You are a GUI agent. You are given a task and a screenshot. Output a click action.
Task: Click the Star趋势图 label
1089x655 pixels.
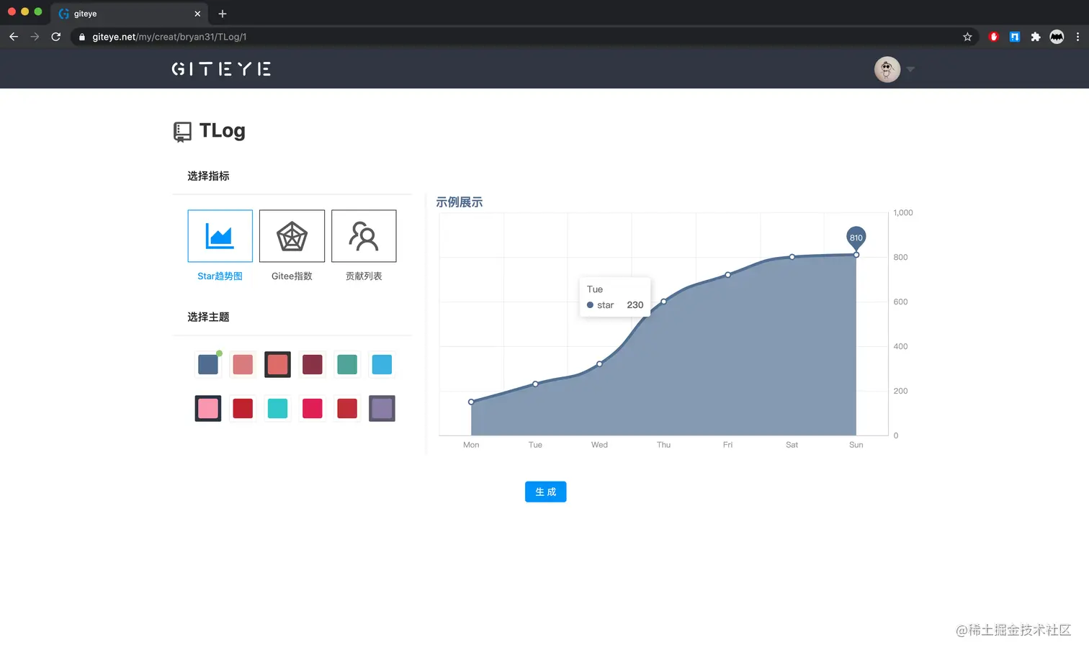220,276
